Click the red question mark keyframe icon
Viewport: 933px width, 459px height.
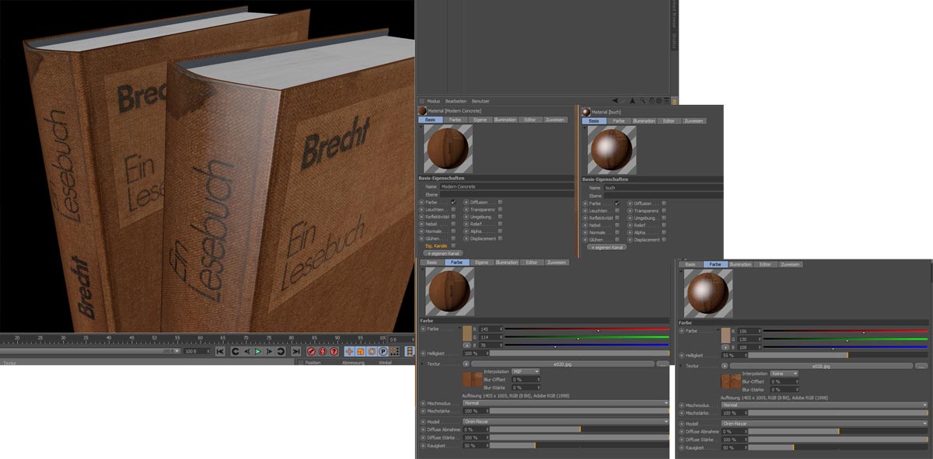(x=334, y=352)
